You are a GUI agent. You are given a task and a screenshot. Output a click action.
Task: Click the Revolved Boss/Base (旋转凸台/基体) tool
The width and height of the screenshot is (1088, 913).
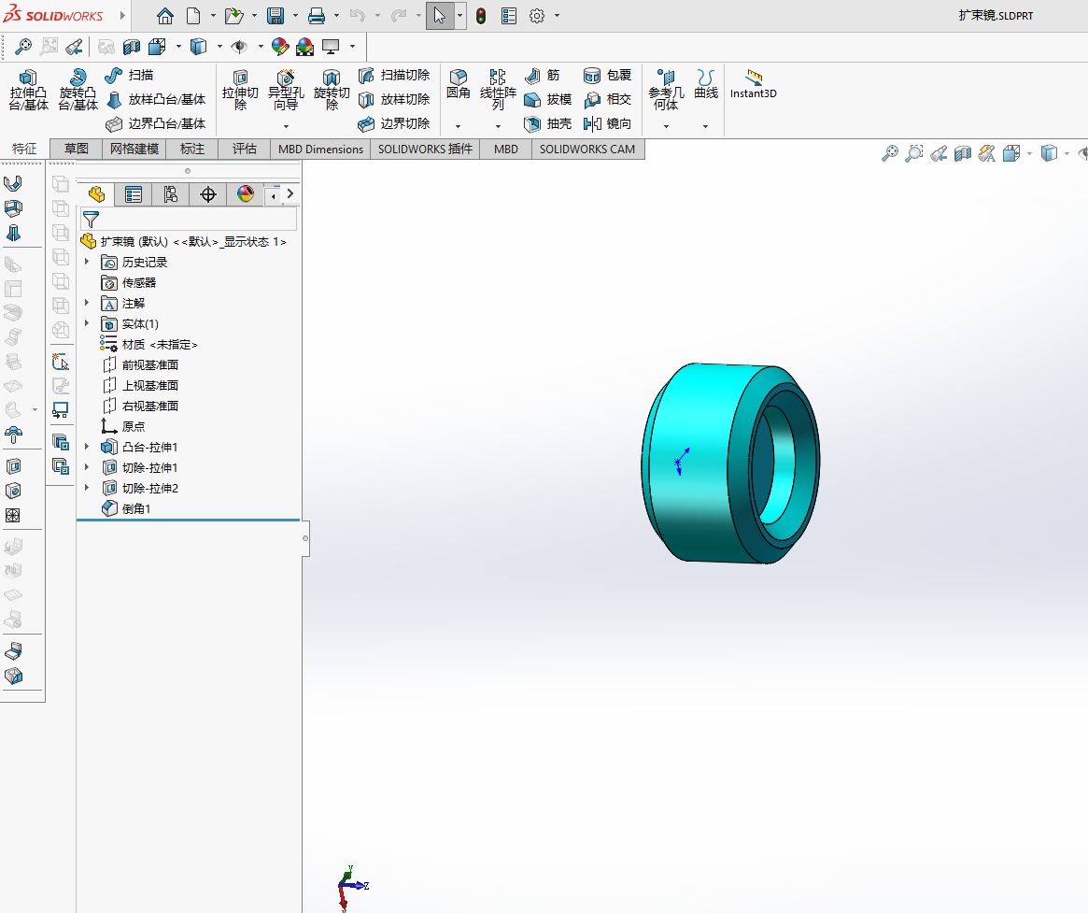pyautogui.click(x=78, y=90)
